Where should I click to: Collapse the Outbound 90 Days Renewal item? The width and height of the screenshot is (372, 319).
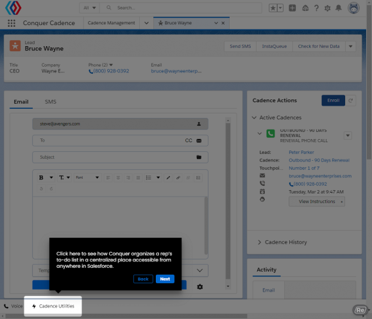259,133
